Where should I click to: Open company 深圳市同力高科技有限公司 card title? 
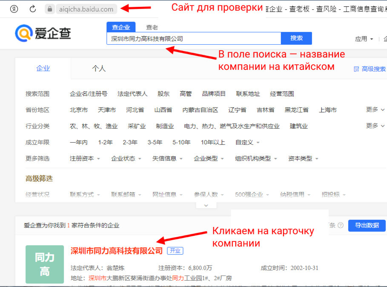[117, 251]
